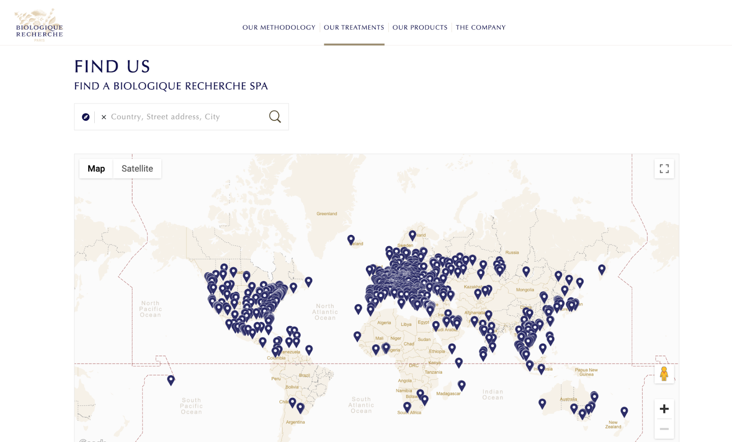Screen dimensions: 732x442
Task: Open the Our Products menu
Action: 420,27
